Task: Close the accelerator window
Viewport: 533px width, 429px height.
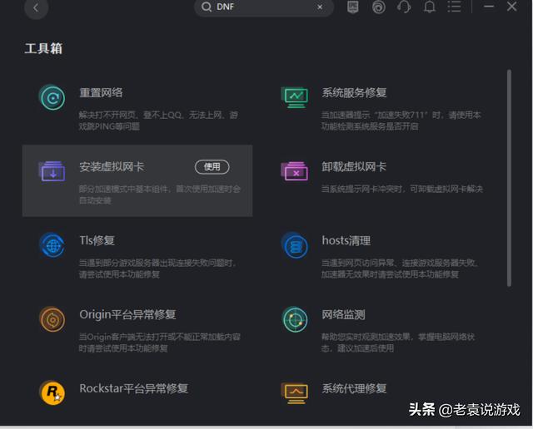Action: 512,7
